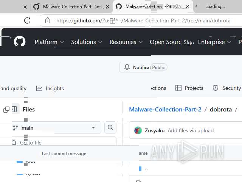
Task: Open the Security repository tab
Action: [x=227, y=88]
